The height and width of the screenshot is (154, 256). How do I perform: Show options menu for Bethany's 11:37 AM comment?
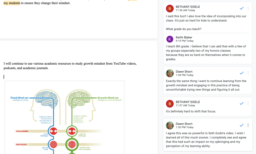(x=248, y=103)
